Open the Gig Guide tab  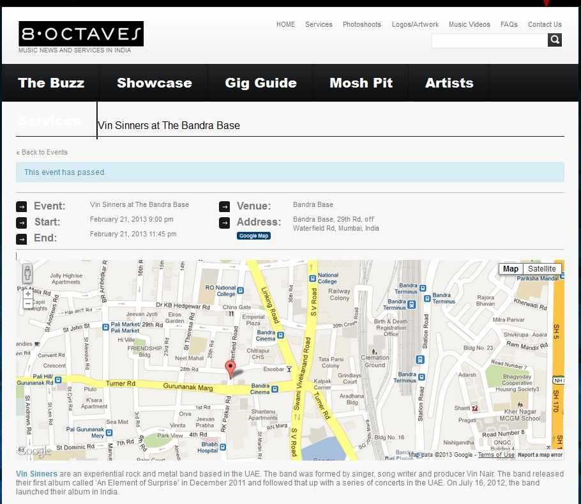click(x=260, y=83)
